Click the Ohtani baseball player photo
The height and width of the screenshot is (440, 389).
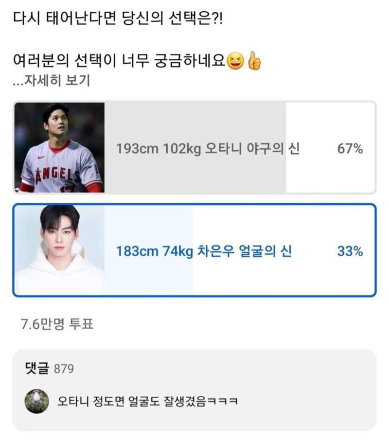[59, 148]
